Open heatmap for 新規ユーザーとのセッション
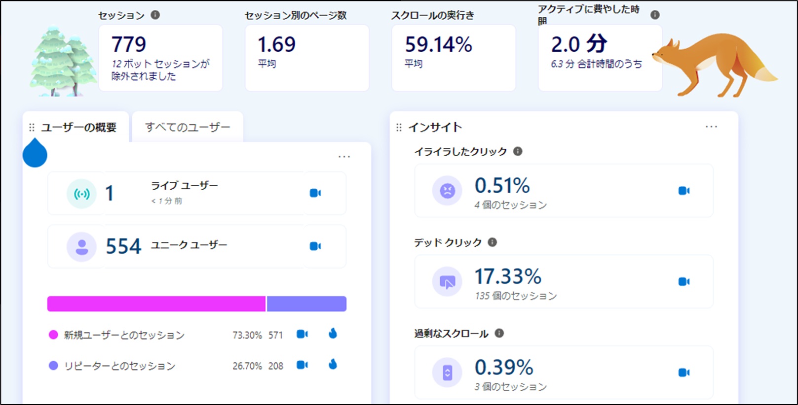Image resolution: width=798 pixels, height=405 pixels. [333, 334]
